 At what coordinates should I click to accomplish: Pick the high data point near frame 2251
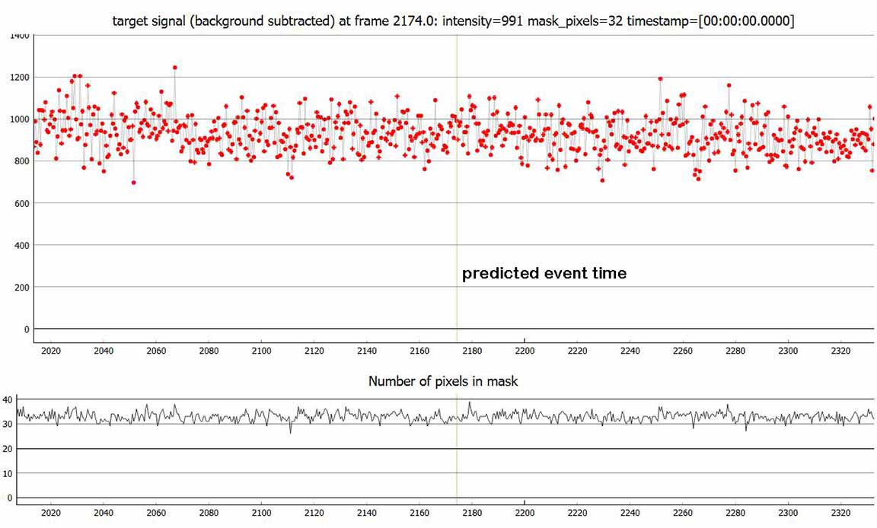click(x=660, y=78)
